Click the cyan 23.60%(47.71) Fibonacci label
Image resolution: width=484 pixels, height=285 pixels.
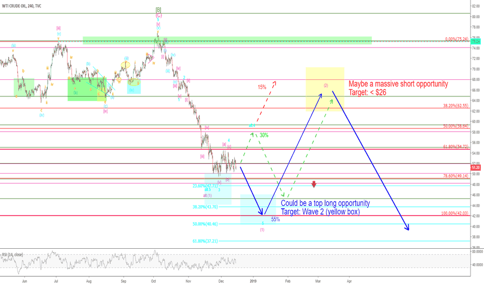tap(205, 186)
